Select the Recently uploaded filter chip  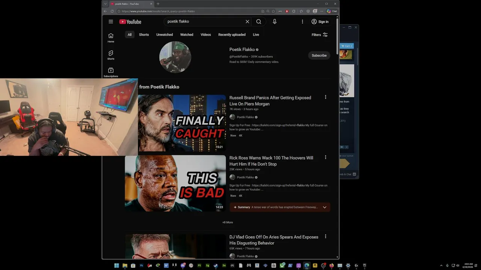tap(232, 34)
